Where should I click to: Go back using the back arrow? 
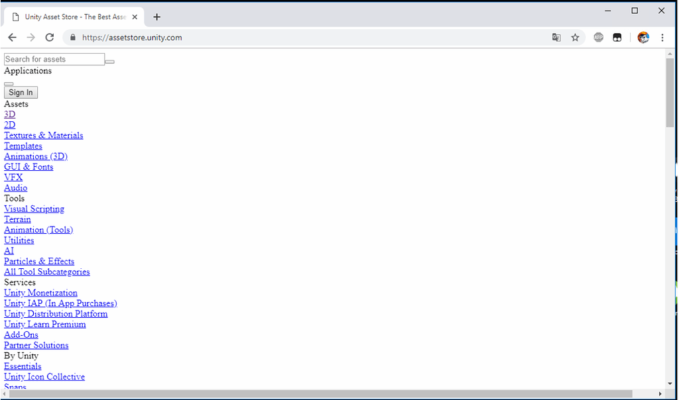point(12,38)
